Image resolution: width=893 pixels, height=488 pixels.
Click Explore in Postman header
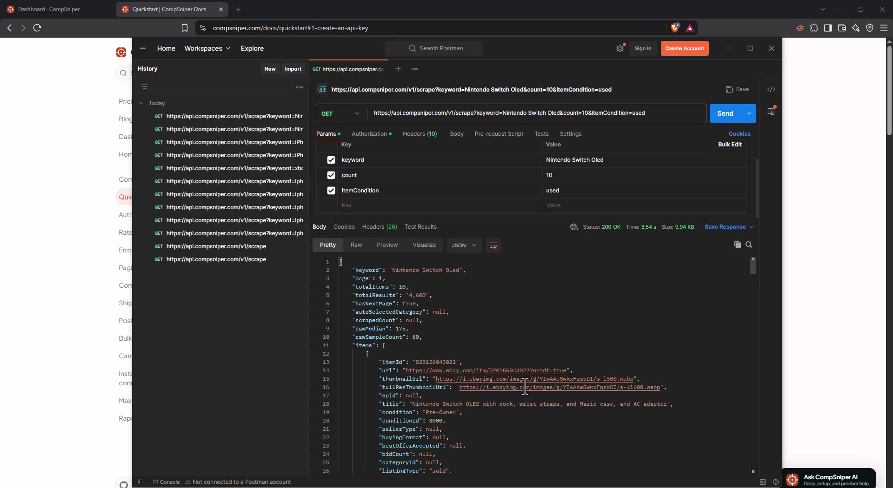[252, 48]
